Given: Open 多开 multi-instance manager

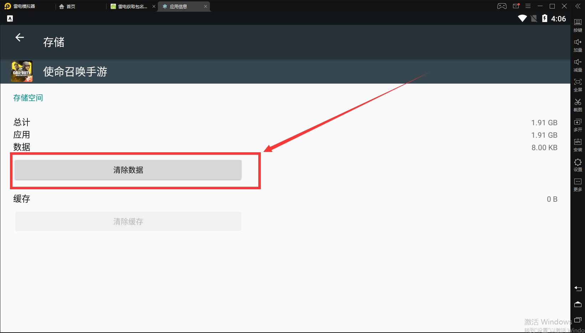Looking at the screenshot, I should (578, 125).
